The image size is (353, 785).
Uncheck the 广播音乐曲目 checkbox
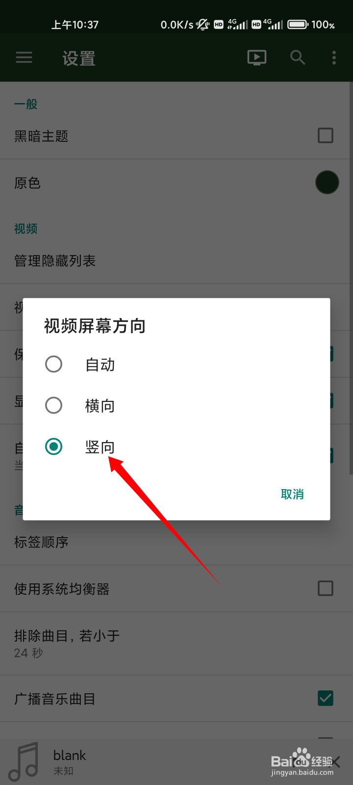pyautogui.click(x=326, y=698)
